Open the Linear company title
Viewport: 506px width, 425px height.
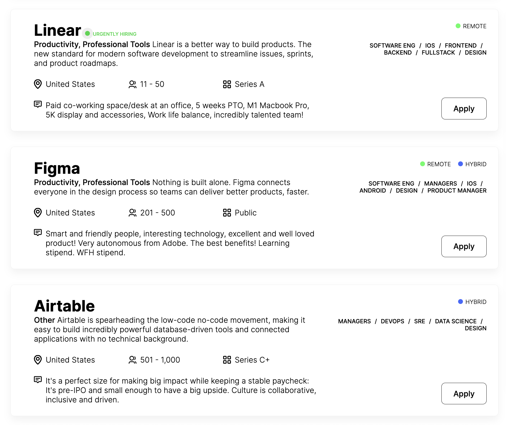(x=57, y=30)
